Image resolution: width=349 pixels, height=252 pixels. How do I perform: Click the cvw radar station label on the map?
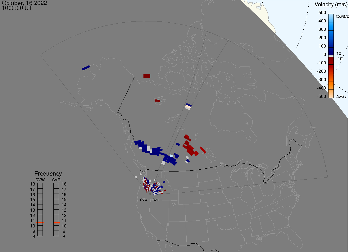pyautogui.click(x=144, y=200)
